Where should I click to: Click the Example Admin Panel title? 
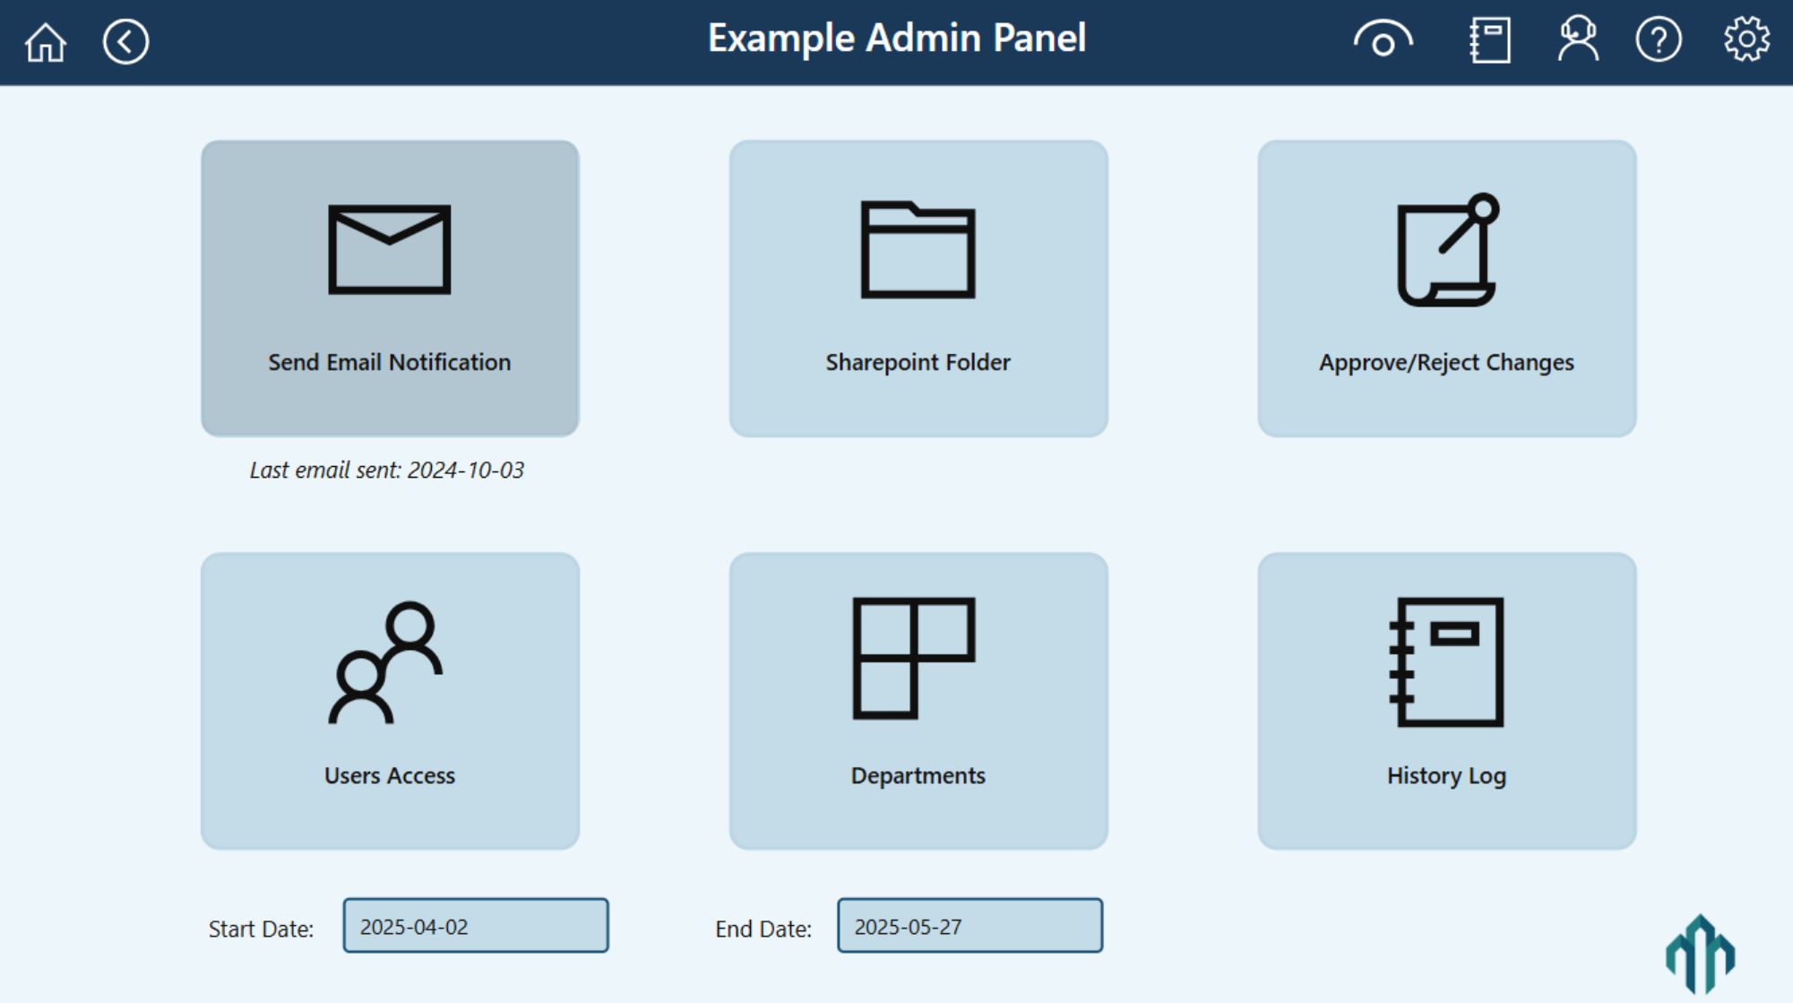[896, 39]
